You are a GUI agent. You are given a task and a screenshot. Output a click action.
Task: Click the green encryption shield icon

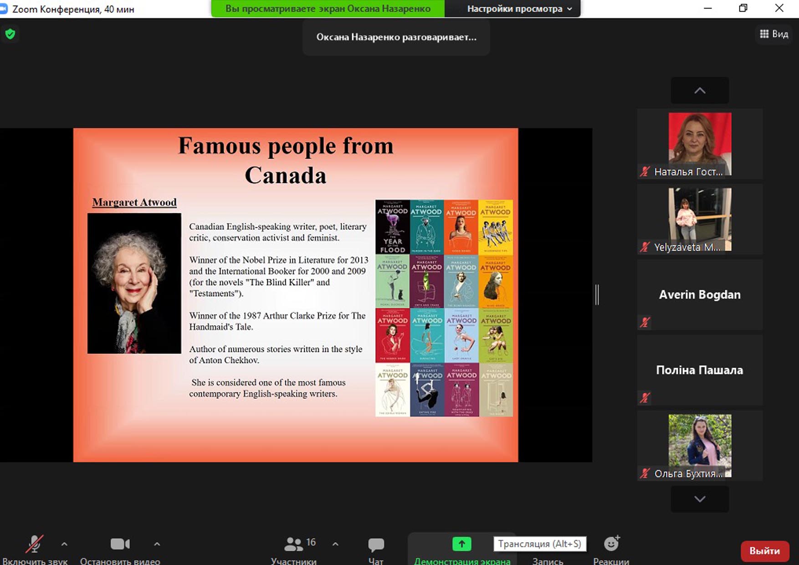point(10,34)
